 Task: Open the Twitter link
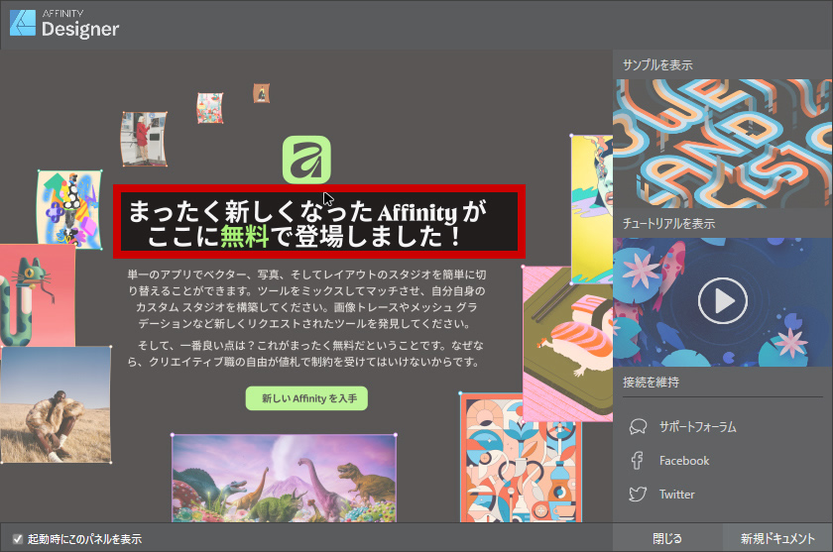676,495
